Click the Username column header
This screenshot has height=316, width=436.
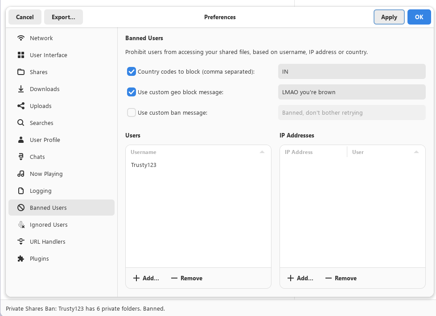coord(198,152)
